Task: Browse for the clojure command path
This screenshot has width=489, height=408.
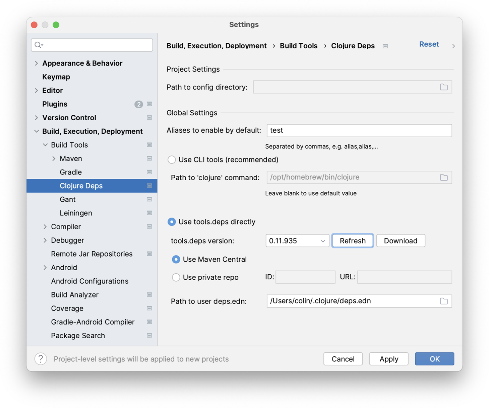Action: 444,177
